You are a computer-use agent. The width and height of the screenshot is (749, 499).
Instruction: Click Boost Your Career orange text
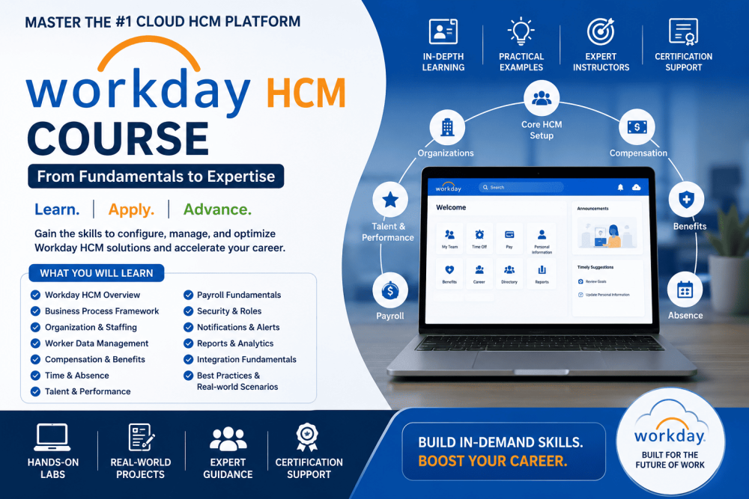pos(493,462)
